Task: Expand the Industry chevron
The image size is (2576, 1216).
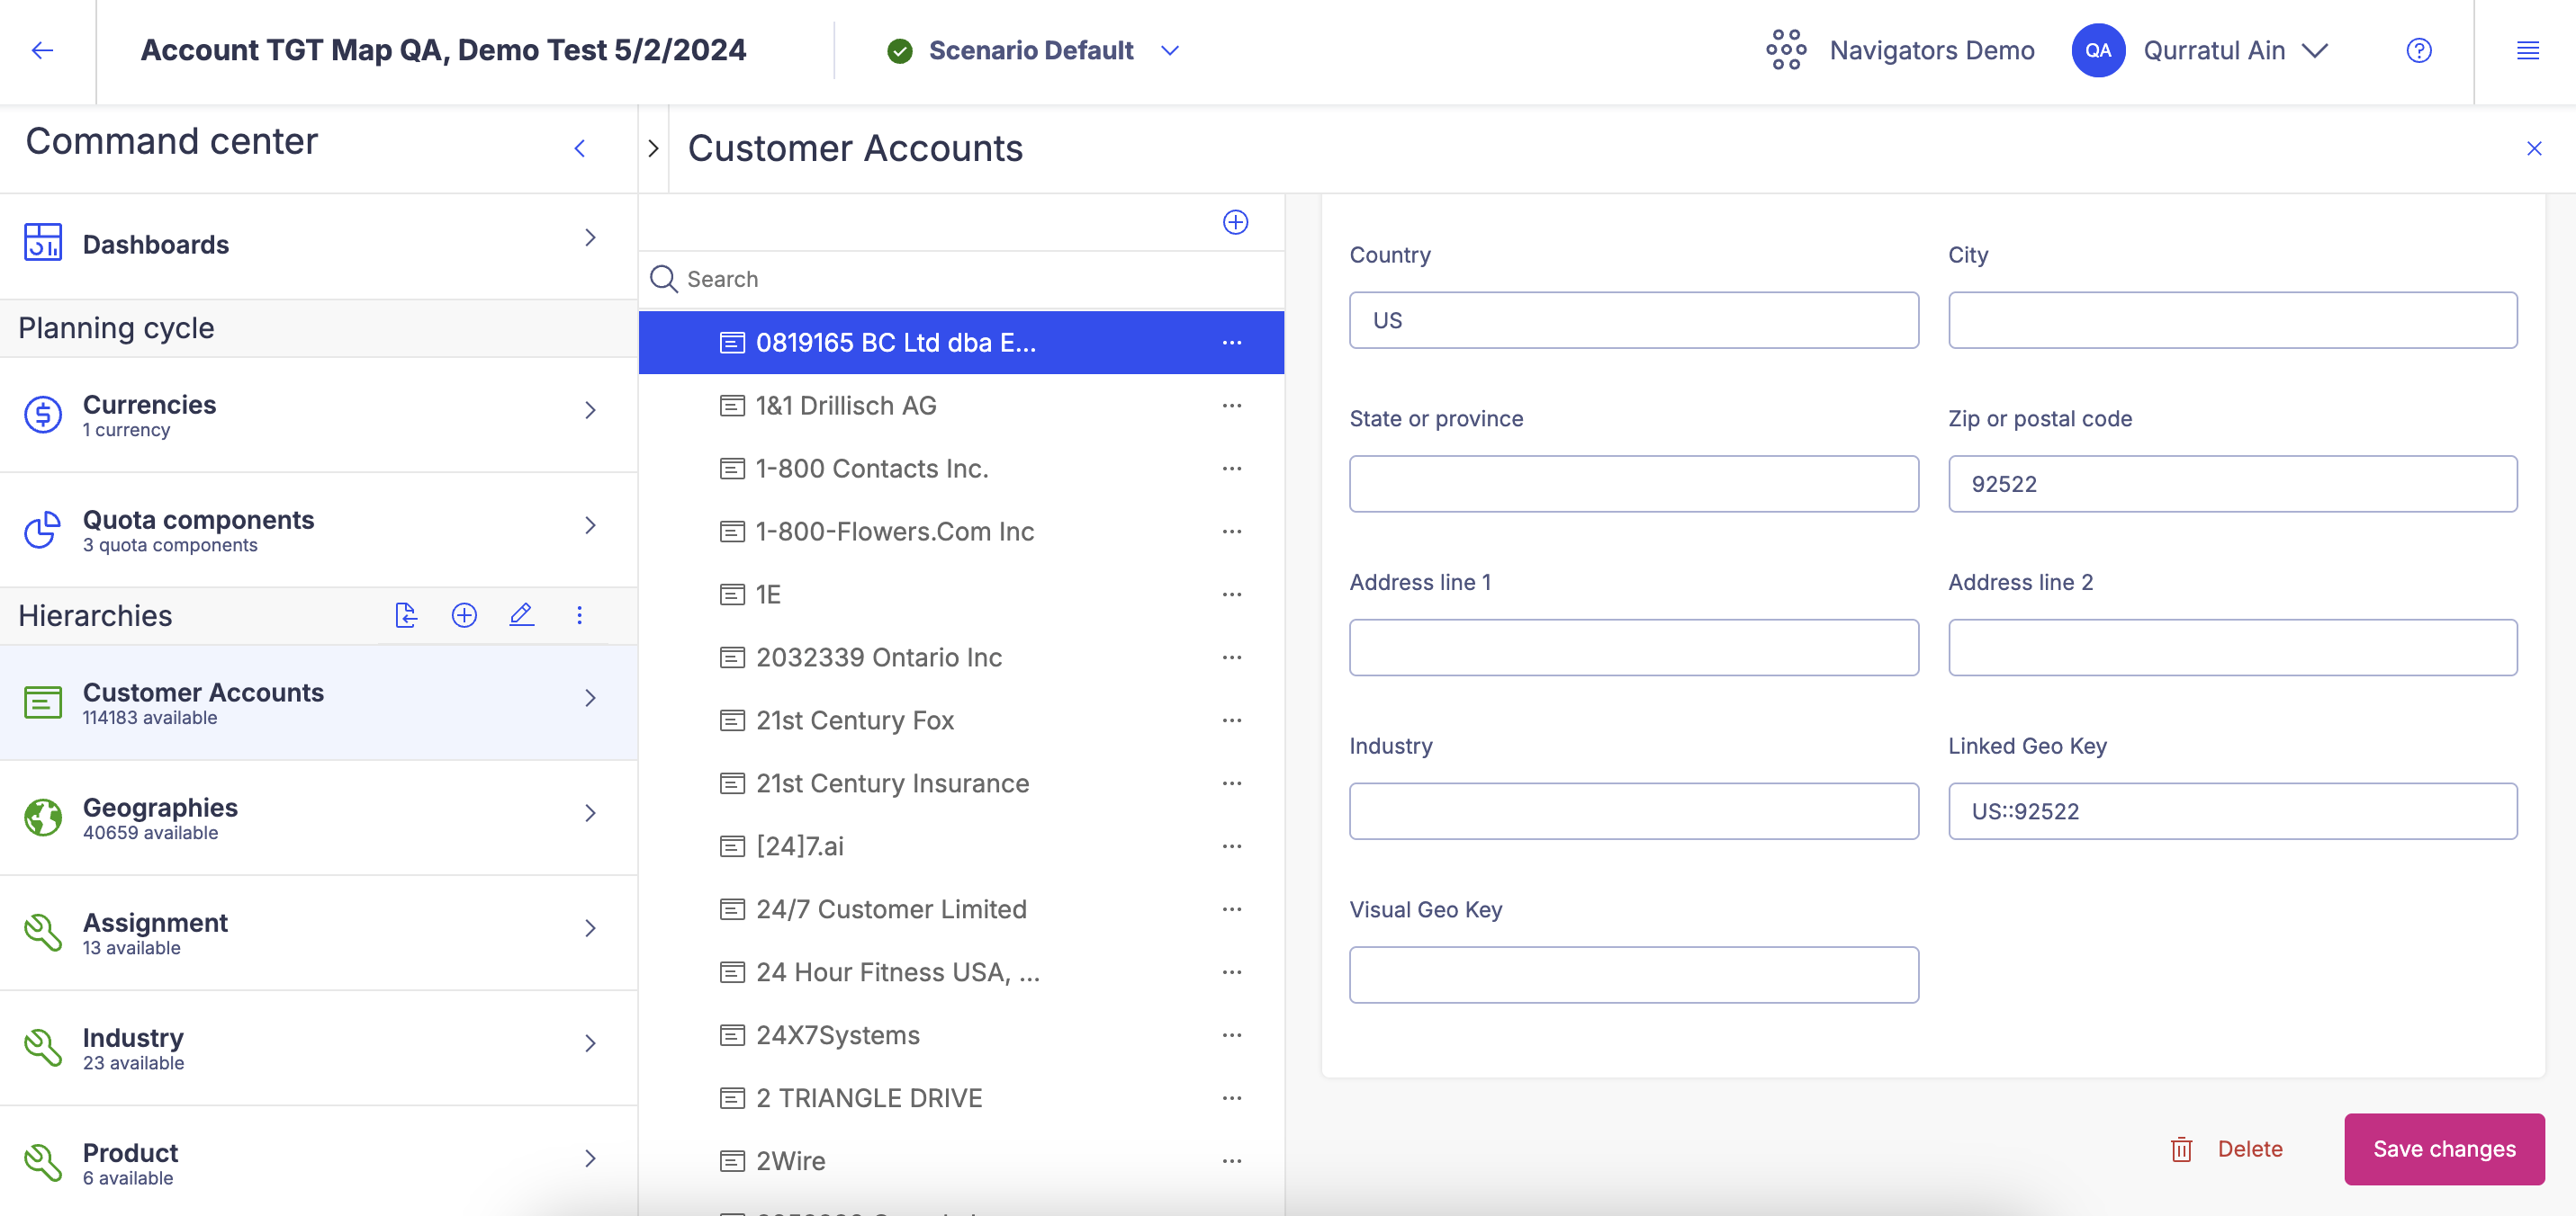Action: [590, 1043]
